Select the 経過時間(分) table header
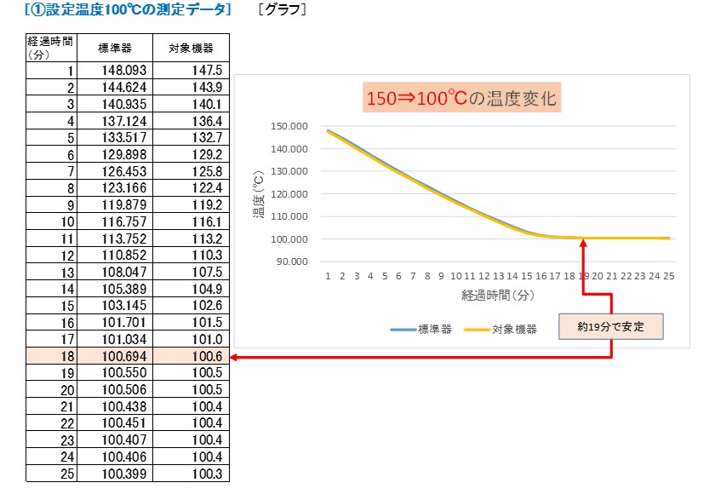 [x=51, y=48]
